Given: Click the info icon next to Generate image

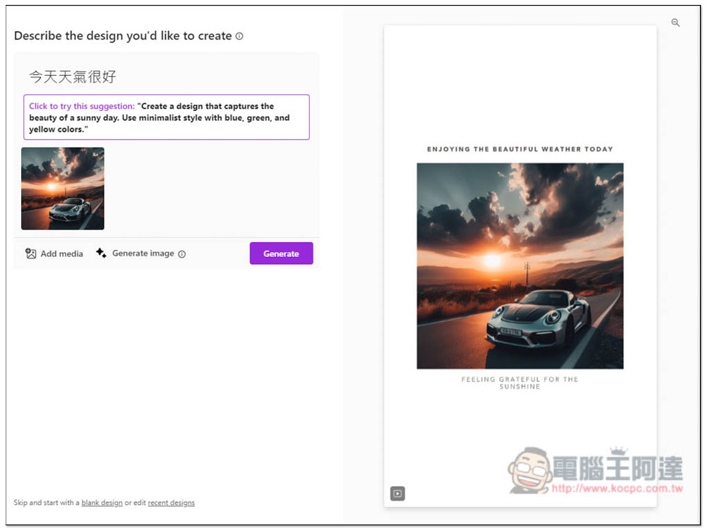Looking at the screenshot, I should click(182, 254).
